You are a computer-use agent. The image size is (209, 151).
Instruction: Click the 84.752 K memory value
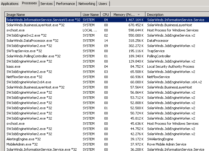click(x=137, y=67)
